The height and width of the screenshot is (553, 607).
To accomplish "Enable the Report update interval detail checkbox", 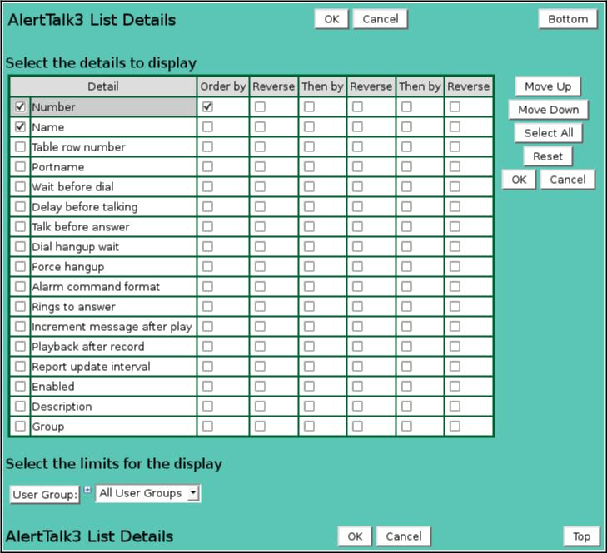I will coord(20,366).
